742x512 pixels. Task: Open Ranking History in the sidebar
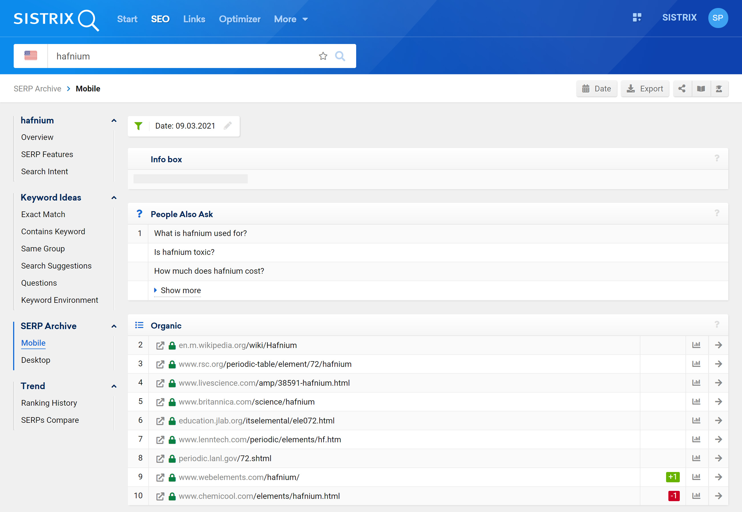pos(49,403)
